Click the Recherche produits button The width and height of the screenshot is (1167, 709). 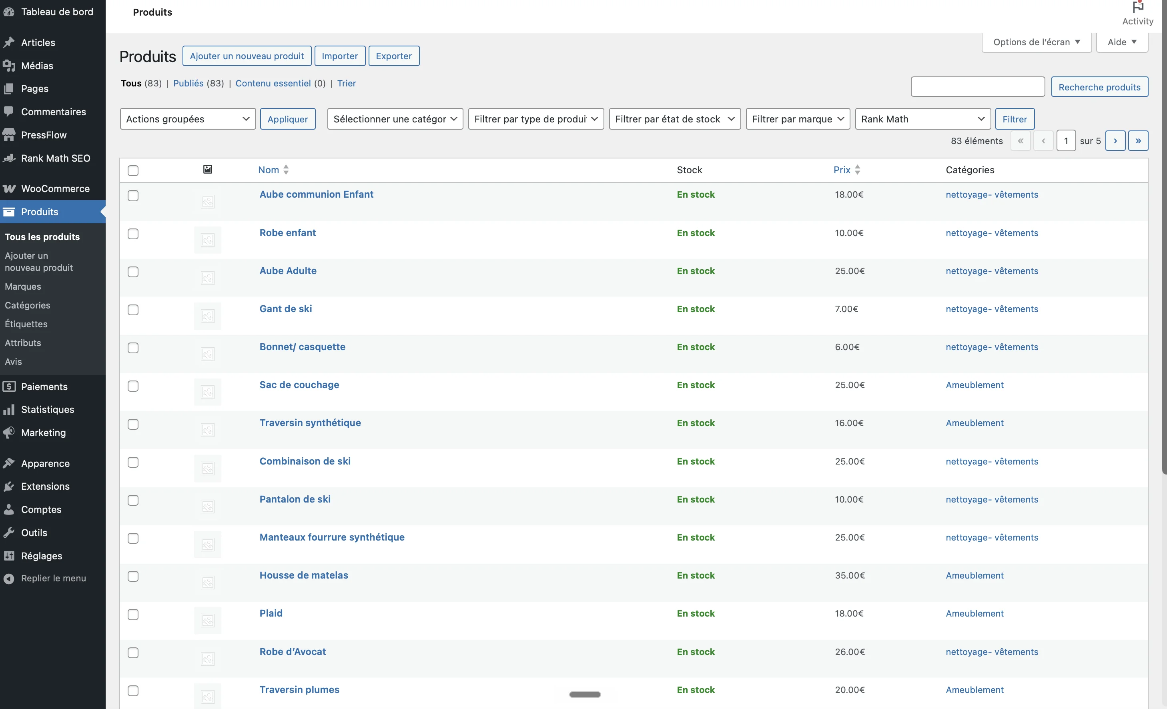tap(1099, 87)
